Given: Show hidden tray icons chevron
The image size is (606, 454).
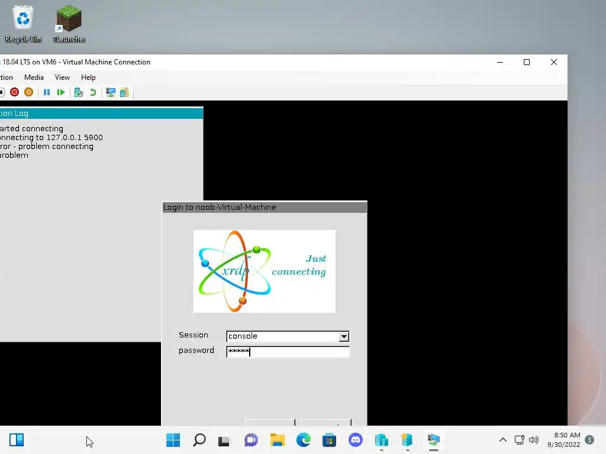Looking at the screenshot, I should coord(503,440).
